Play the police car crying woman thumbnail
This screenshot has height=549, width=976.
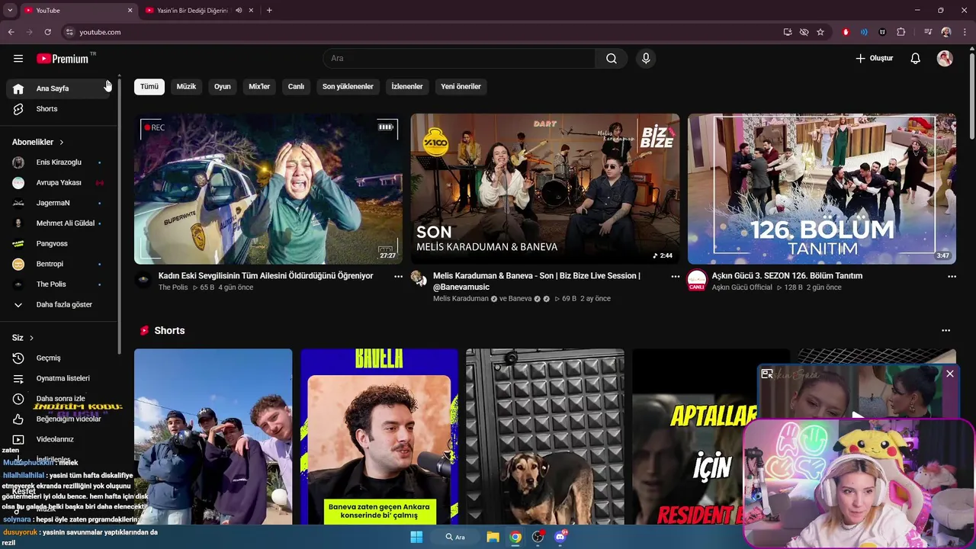tap(268, 189)
